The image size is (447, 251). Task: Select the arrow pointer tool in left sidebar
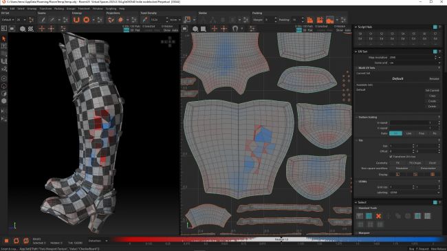(x=3, y=39)
